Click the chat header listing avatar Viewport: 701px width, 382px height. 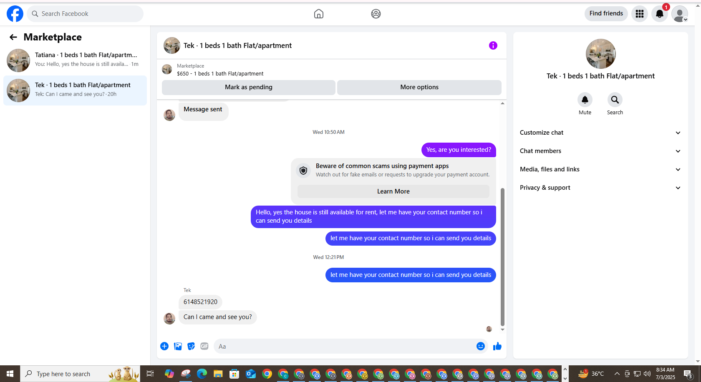click(x=172, y=45)
